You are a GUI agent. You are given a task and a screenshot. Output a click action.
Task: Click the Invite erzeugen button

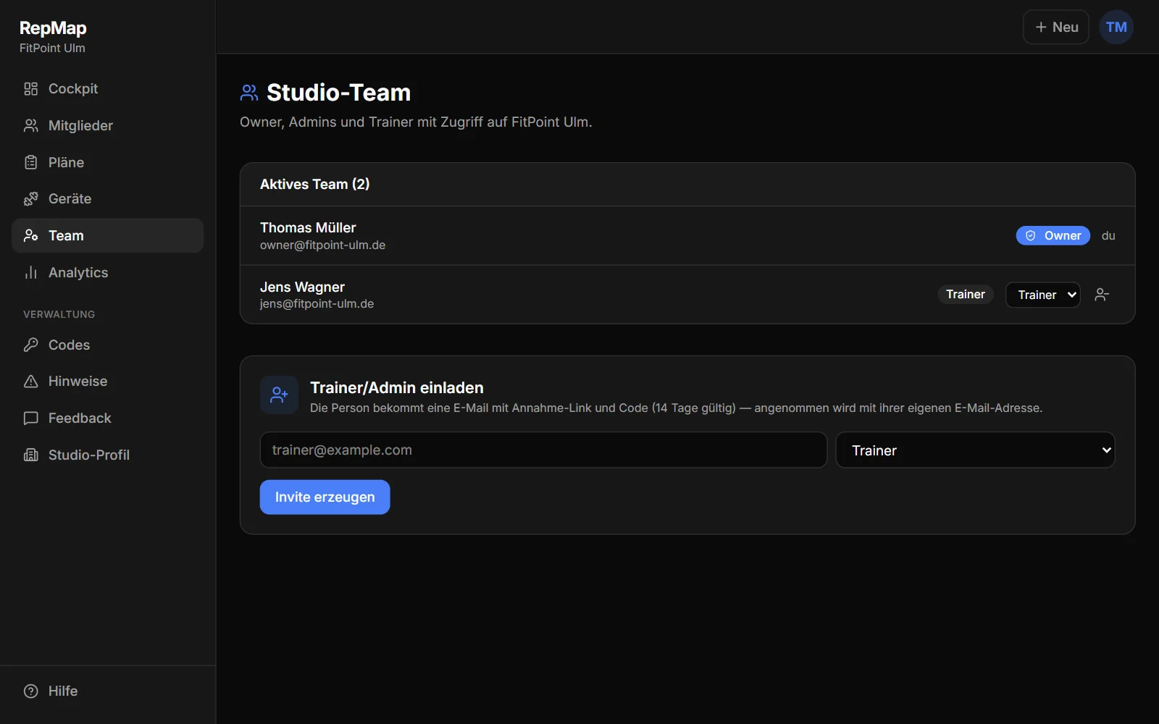coord(325,497)
